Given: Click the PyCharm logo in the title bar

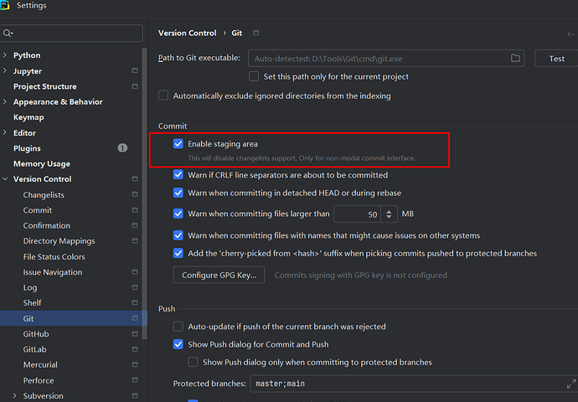Looking at the screenshot, I should pyautogui.click(x=4, y=6).
